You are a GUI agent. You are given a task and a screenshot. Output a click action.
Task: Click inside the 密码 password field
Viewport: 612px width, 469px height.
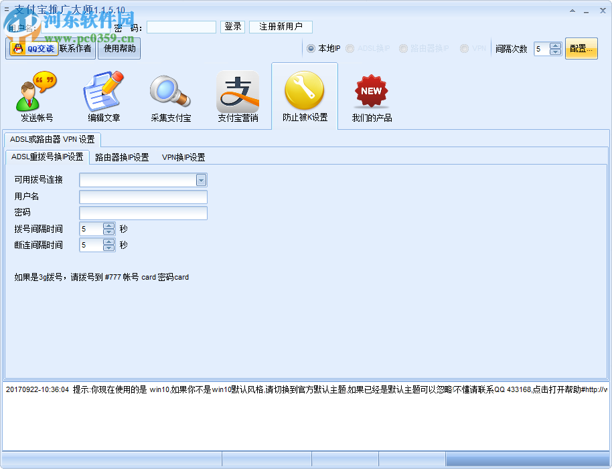(181, 26)
